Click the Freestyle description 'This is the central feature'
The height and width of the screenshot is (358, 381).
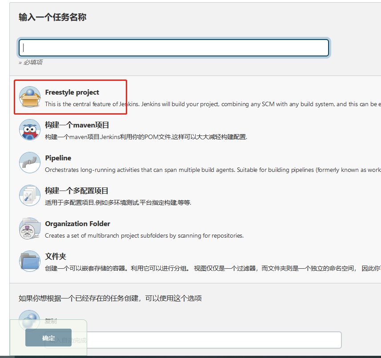tap(213, 104)
